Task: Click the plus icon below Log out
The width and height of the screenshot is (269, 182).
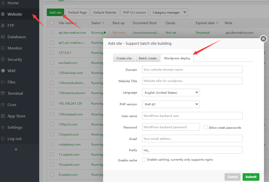Action: pyautogui.click(x=16, y=149)
